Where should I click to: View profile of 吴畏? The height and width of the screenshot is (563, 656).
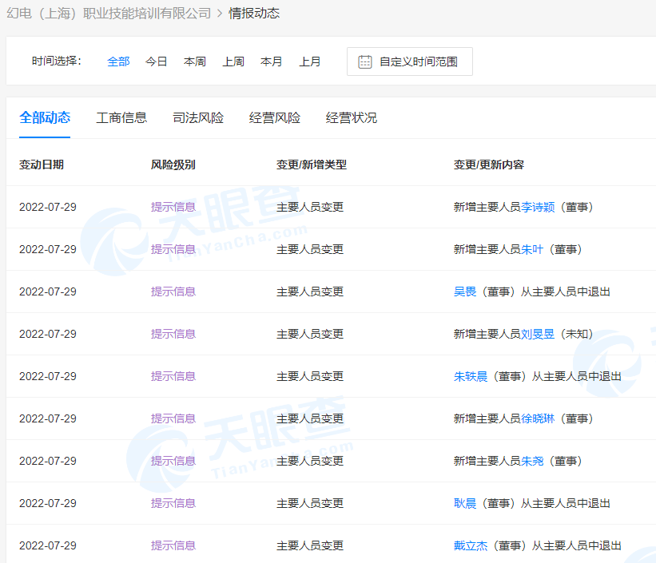465,291
